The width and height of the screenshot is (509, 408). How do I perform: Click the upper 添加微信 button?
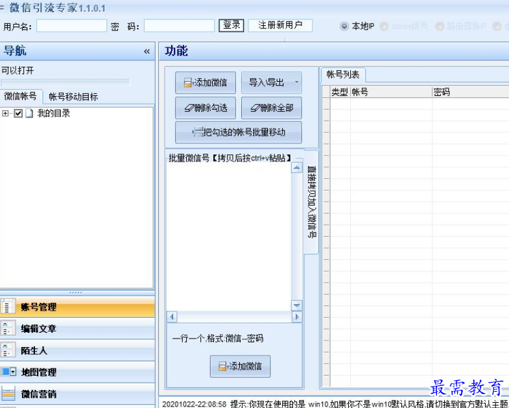[205, 82]
